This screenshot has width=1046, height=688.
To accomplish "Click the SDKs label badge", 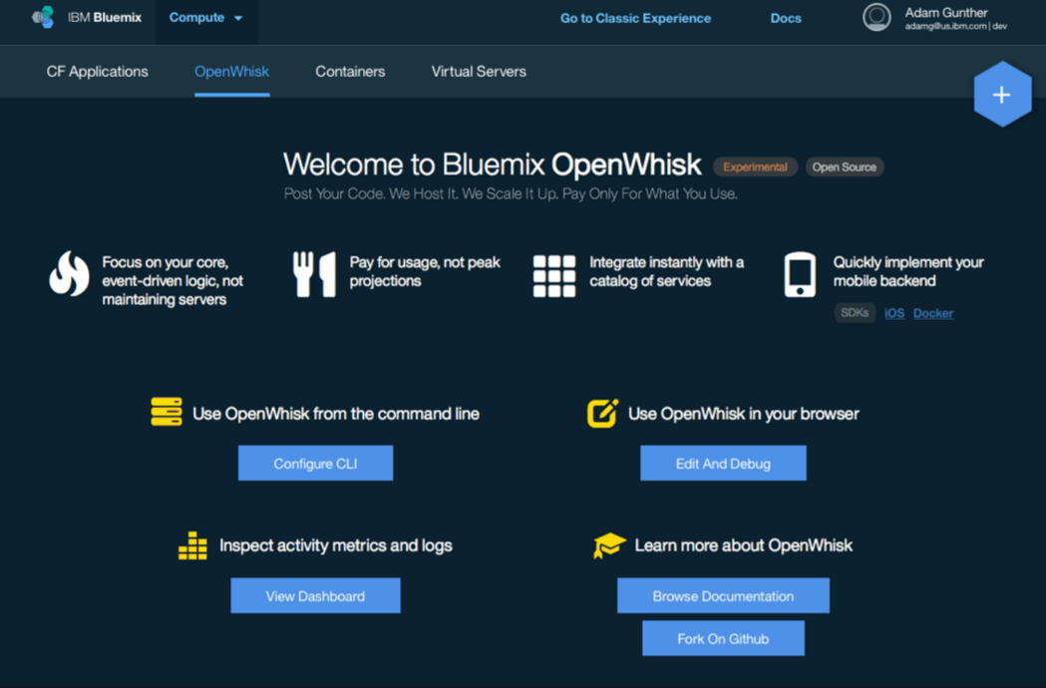I will point(854,312).
